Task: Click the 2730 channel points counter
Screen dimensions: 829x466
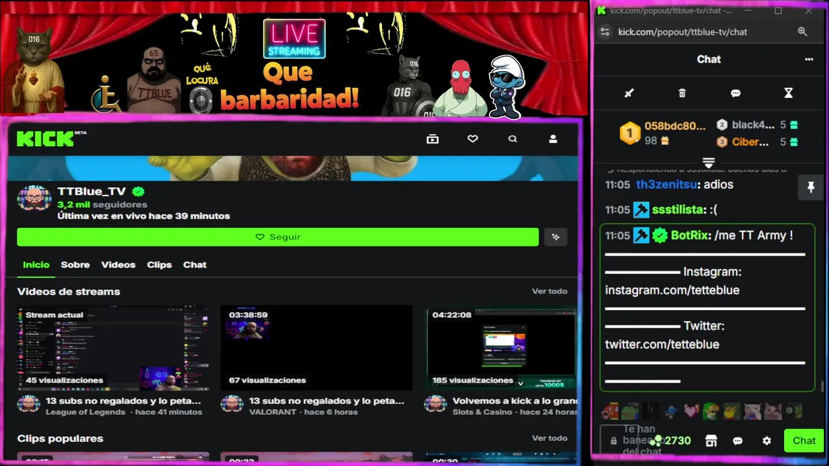Action: (x=672, y=441)
